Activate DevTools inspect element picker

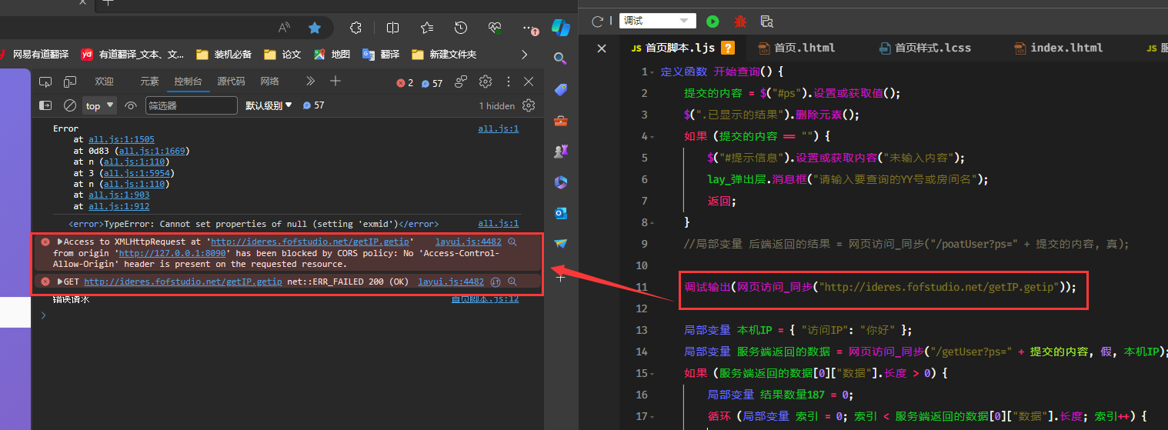point(45,82)
